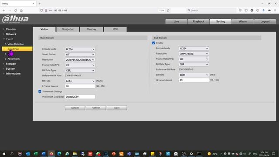
Task: Open Video Detection in sidebar
Action: [16, 44]
